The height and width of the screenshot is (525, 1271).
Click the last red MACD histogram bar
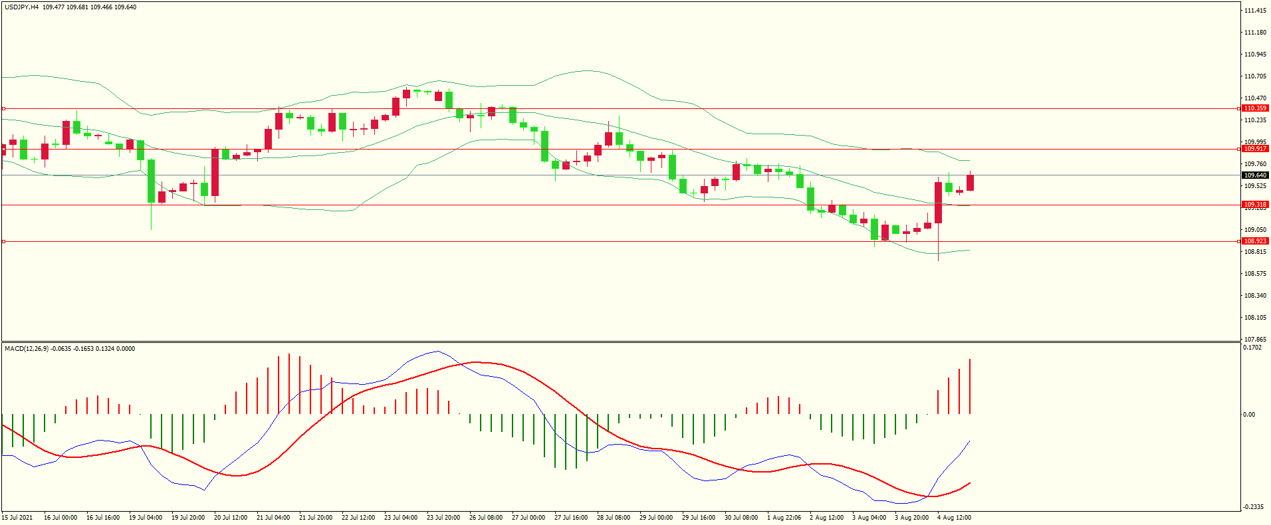[x=970, y=386]
